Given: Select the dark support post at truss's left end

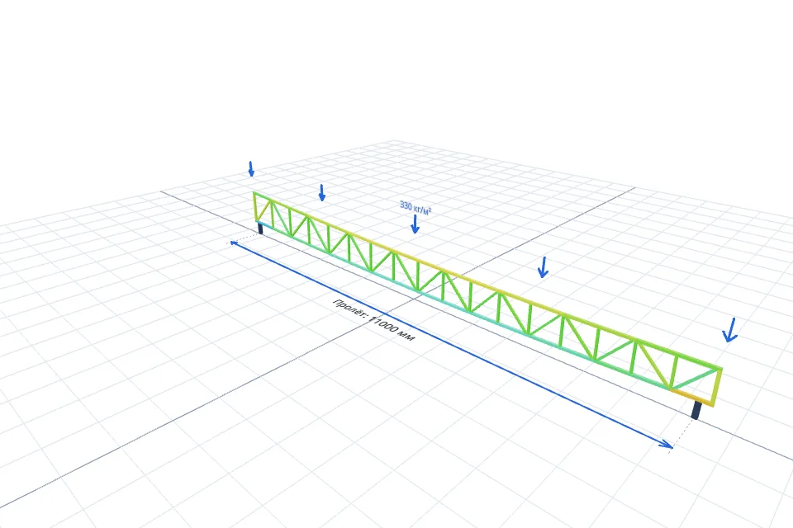Looking at the screenshot, I should [x=260, y=229].
